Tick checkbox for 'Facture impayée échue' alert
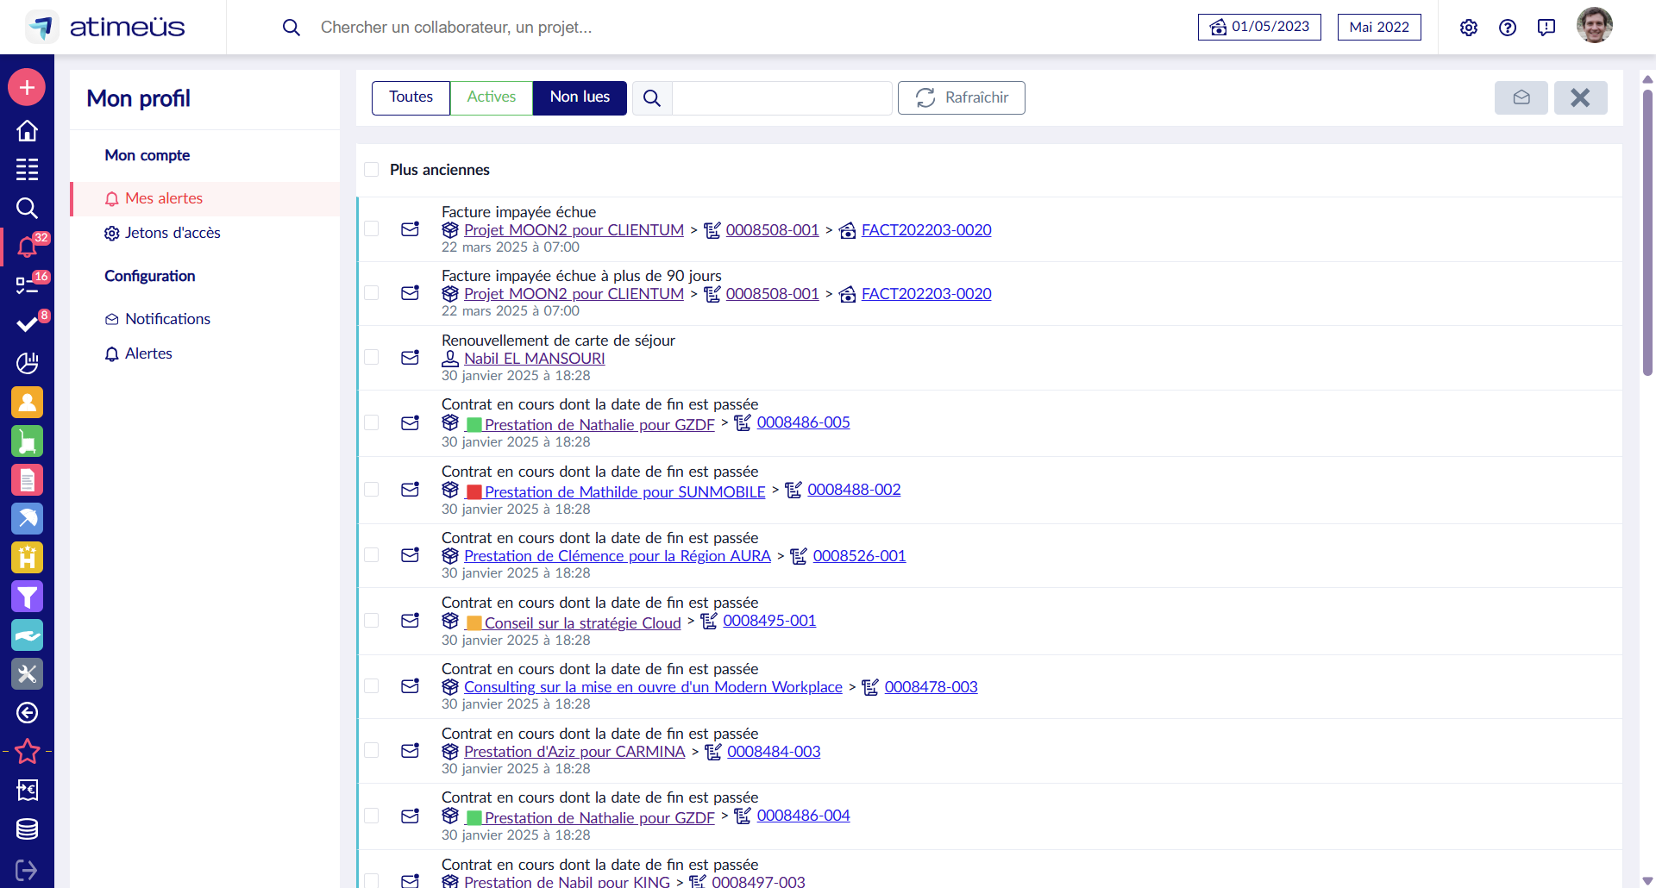This screenshot has height=888, width=1656. [x=372, y=228]
